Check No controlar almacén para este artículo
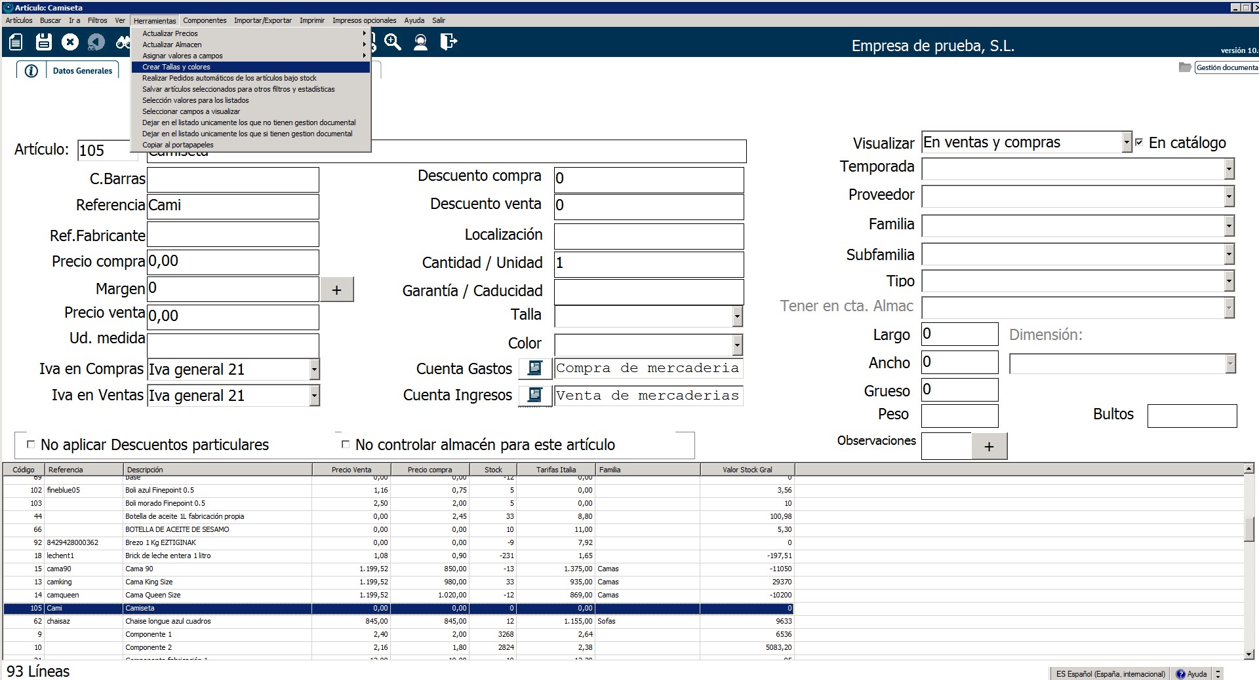Image resolution: width=1259 pixels, height=680 pixels. tap(346, 444)
